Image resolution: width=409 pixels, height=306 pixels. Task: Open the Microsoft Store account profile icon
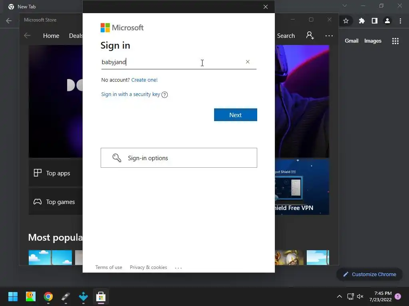tap(310, 35)
